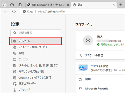
Task: Click the プロファイル sidebar icon
Action: 15,41
